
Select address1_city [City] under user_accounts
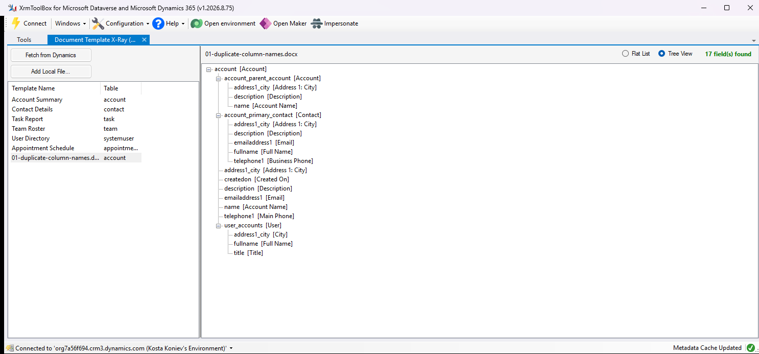pyautogui.click(x=260, y=234)
